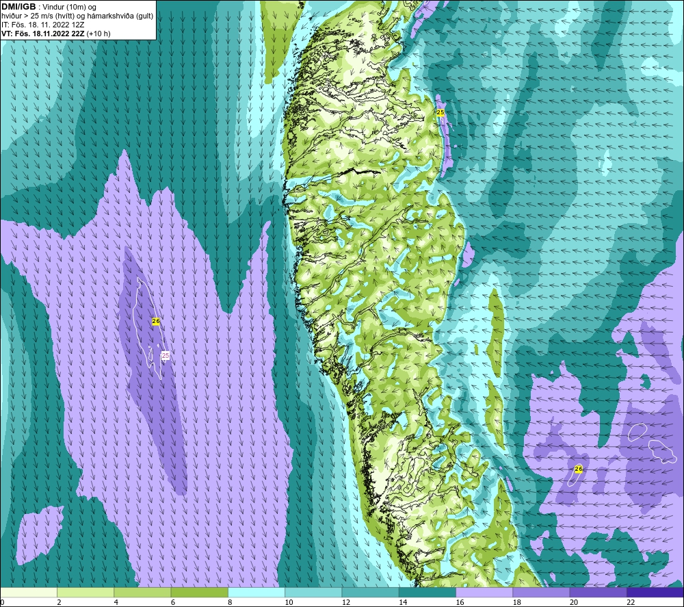Viewport: 684px width, 607px height.
Task: Click the '20' tick label on the color scale
Action: (x=574, y=603)
